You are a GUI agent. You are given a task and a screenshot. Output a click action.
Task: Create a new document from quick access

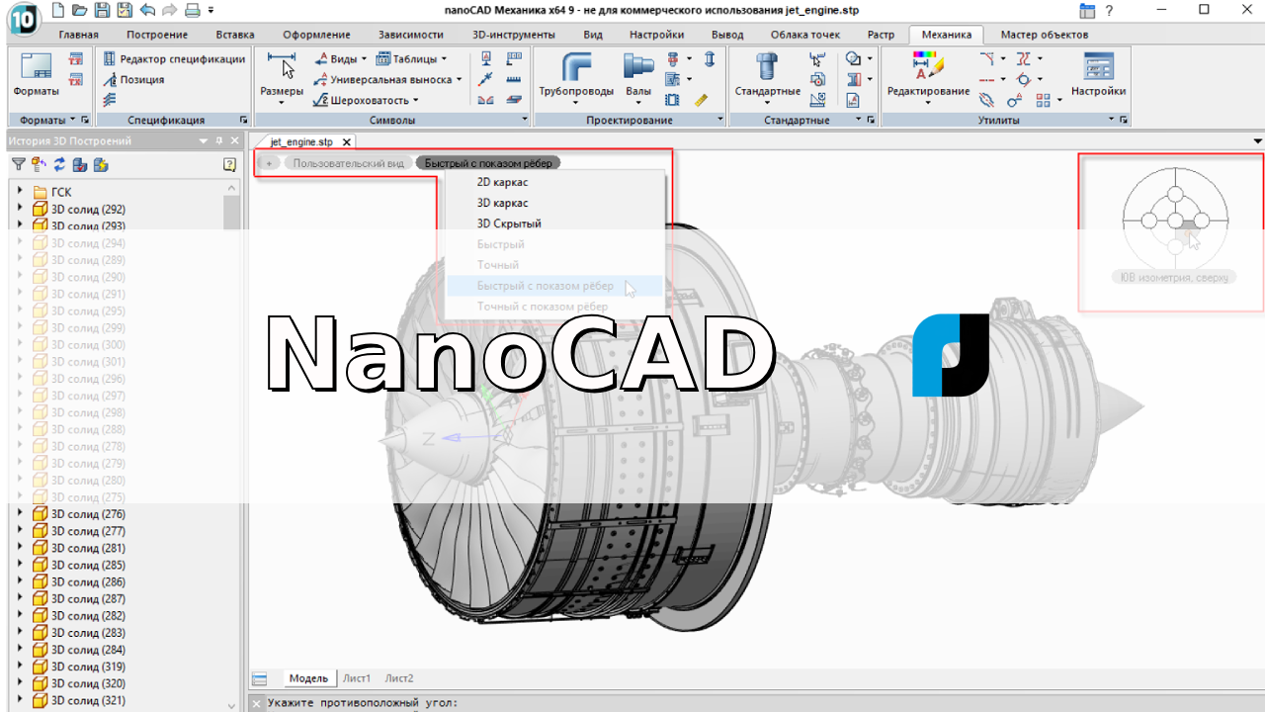58,10
